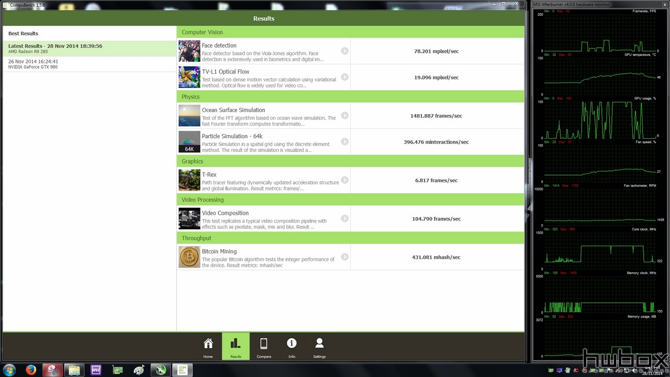
Task: Click the Ocean Surface Simulation title text
Action: [233, 110]
